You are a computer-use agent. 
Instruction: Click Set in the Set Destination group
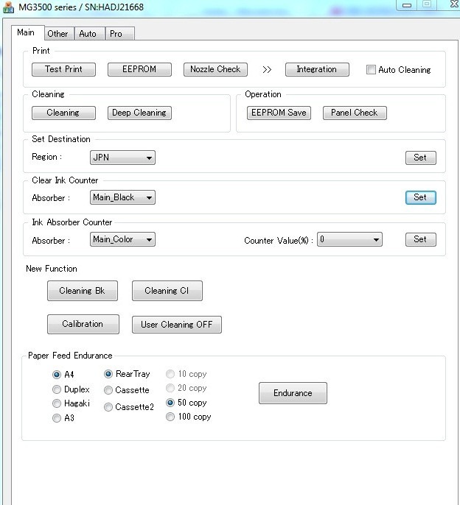point(421,158)
